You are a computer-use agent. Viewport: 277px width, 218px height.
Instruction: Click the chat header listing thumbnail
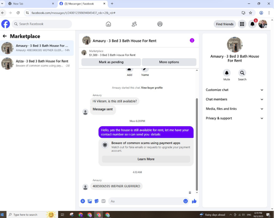pos(86,40)
